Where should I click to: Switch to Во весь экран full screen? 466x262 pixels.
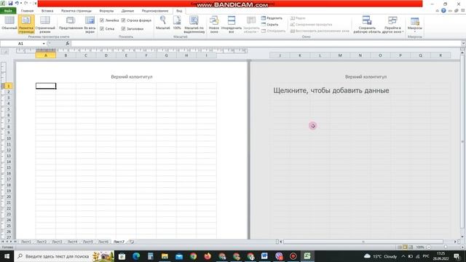pyautogui.click(x=90, y=24)
